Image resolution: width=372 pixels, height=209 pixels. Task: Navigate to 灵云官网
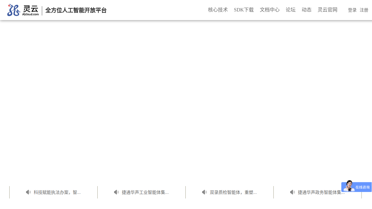coord(327,10)
